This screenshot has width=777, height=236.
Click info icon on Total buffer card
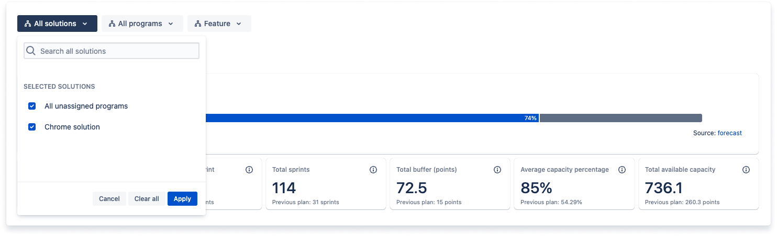tap(497, 170)
